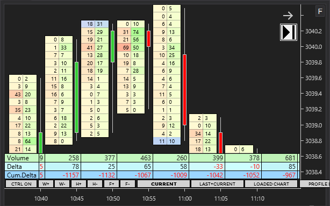Open the PROFILE button
This screenshot has width=330, height=206.
pos(315,184)
